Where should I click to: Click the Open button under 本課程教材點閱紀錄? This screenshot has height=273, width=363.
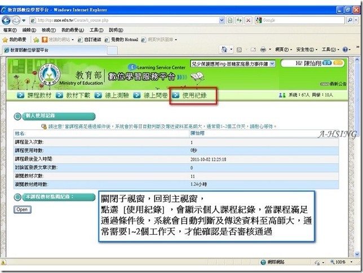pyautogui.click(x=22, y=209)
